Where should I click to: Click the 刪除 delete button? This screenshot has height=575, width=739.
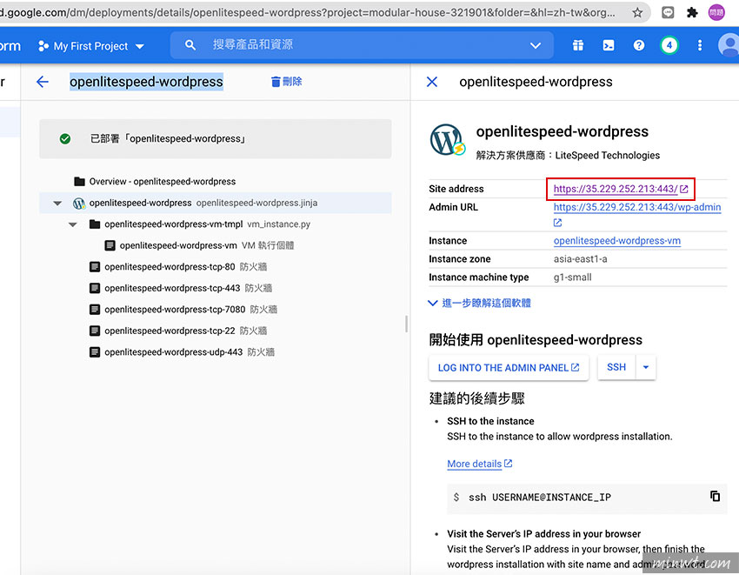[287, 82]
